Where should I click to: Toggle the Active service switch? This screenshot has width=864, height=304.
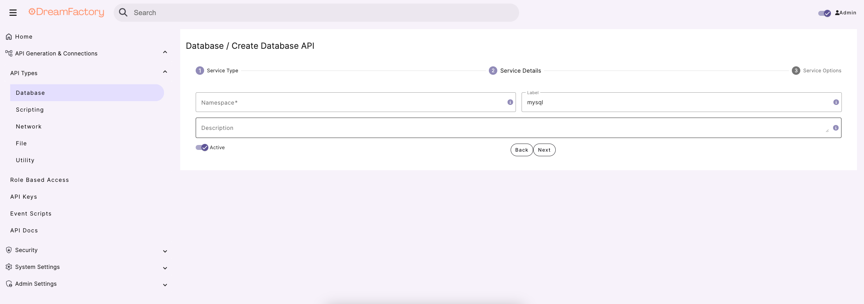point(202,147)
